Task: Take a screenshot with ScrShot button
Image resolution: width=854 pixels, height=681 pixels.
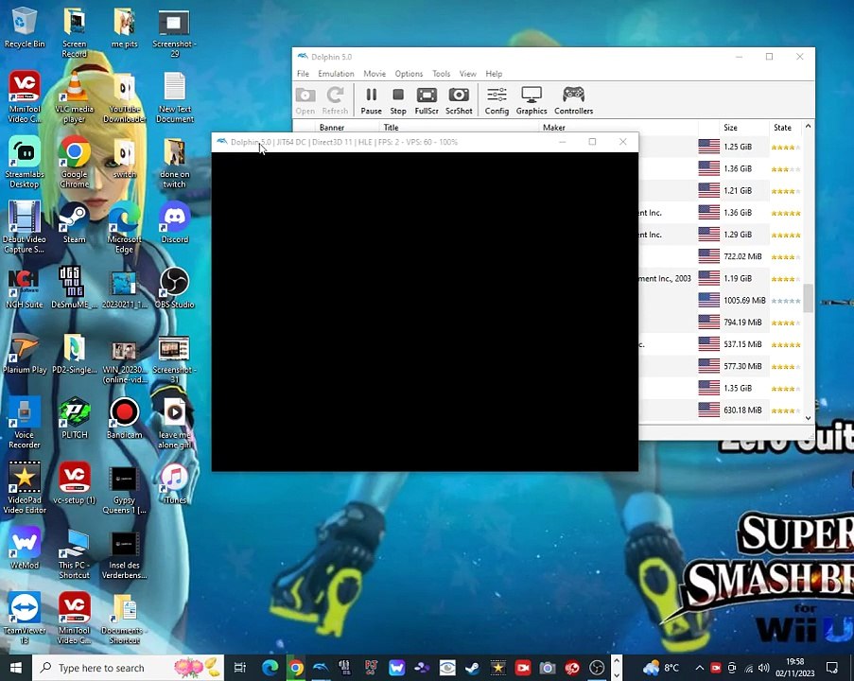Action: point(459,101)
